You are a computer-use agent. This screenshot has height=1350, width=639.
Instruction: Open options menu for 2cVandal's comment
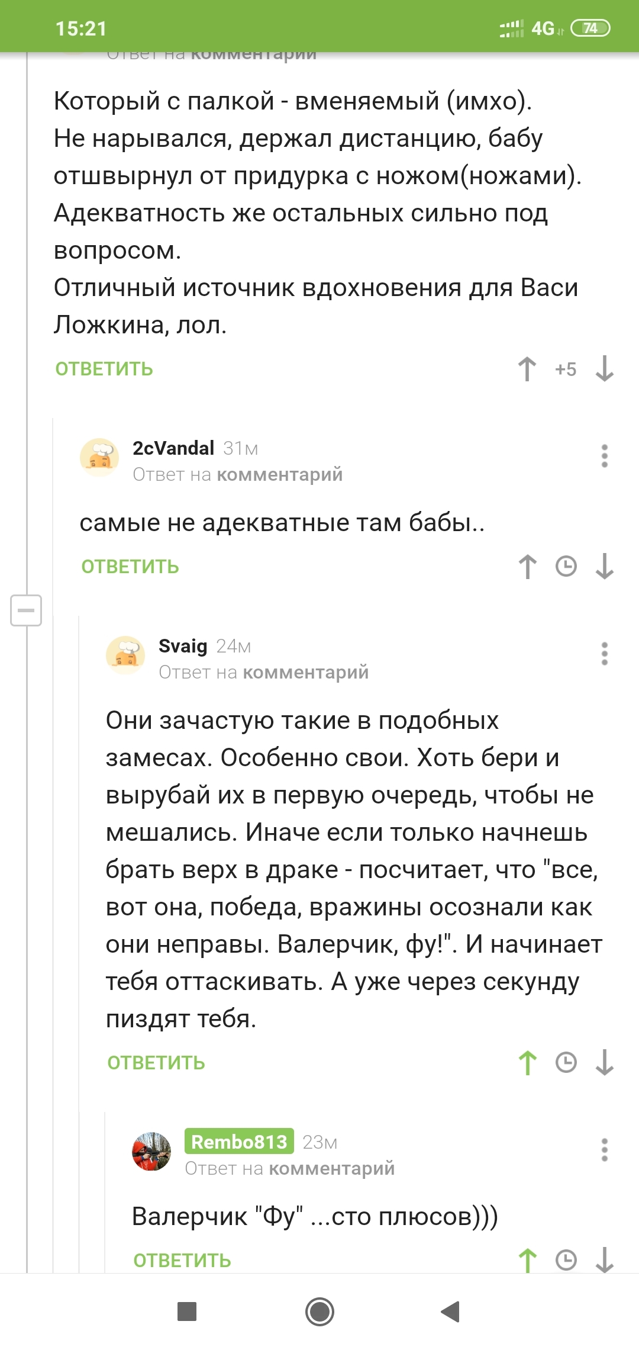604,456
